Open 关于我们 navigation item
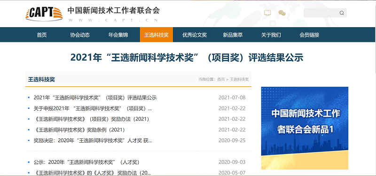This screenshot has width=376, height=176. [271, 35]
